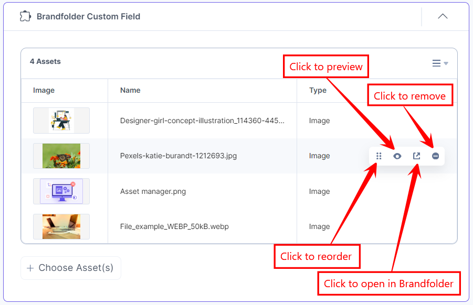Open the asset in Brandfolder via external-link icon
Image resolution: width=473 pixels, height=305 pixels.
coord(416,156)
